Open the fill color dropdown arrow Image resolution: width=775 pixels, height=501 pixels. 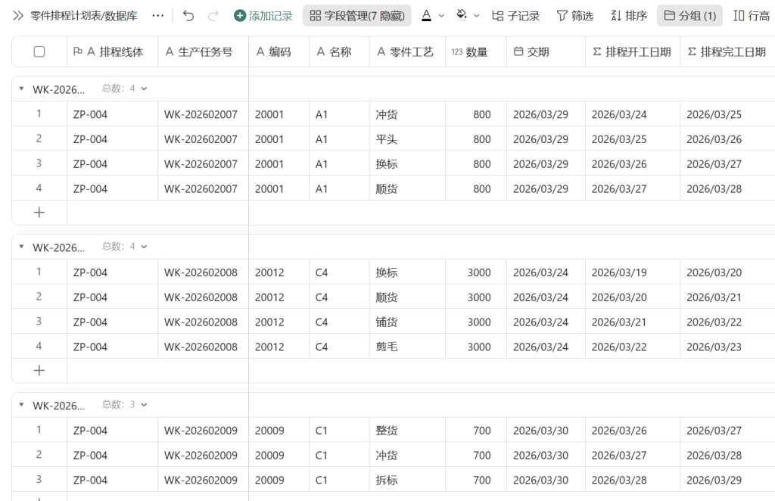(477, 16)
